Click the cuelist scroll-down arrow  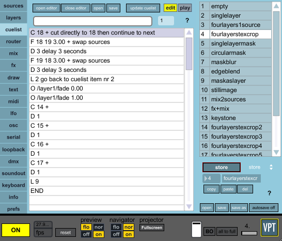pos(189,206)
